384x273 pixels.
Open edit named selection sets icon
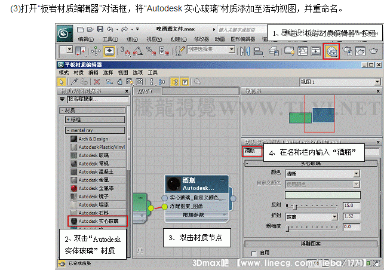click(180, 51)
